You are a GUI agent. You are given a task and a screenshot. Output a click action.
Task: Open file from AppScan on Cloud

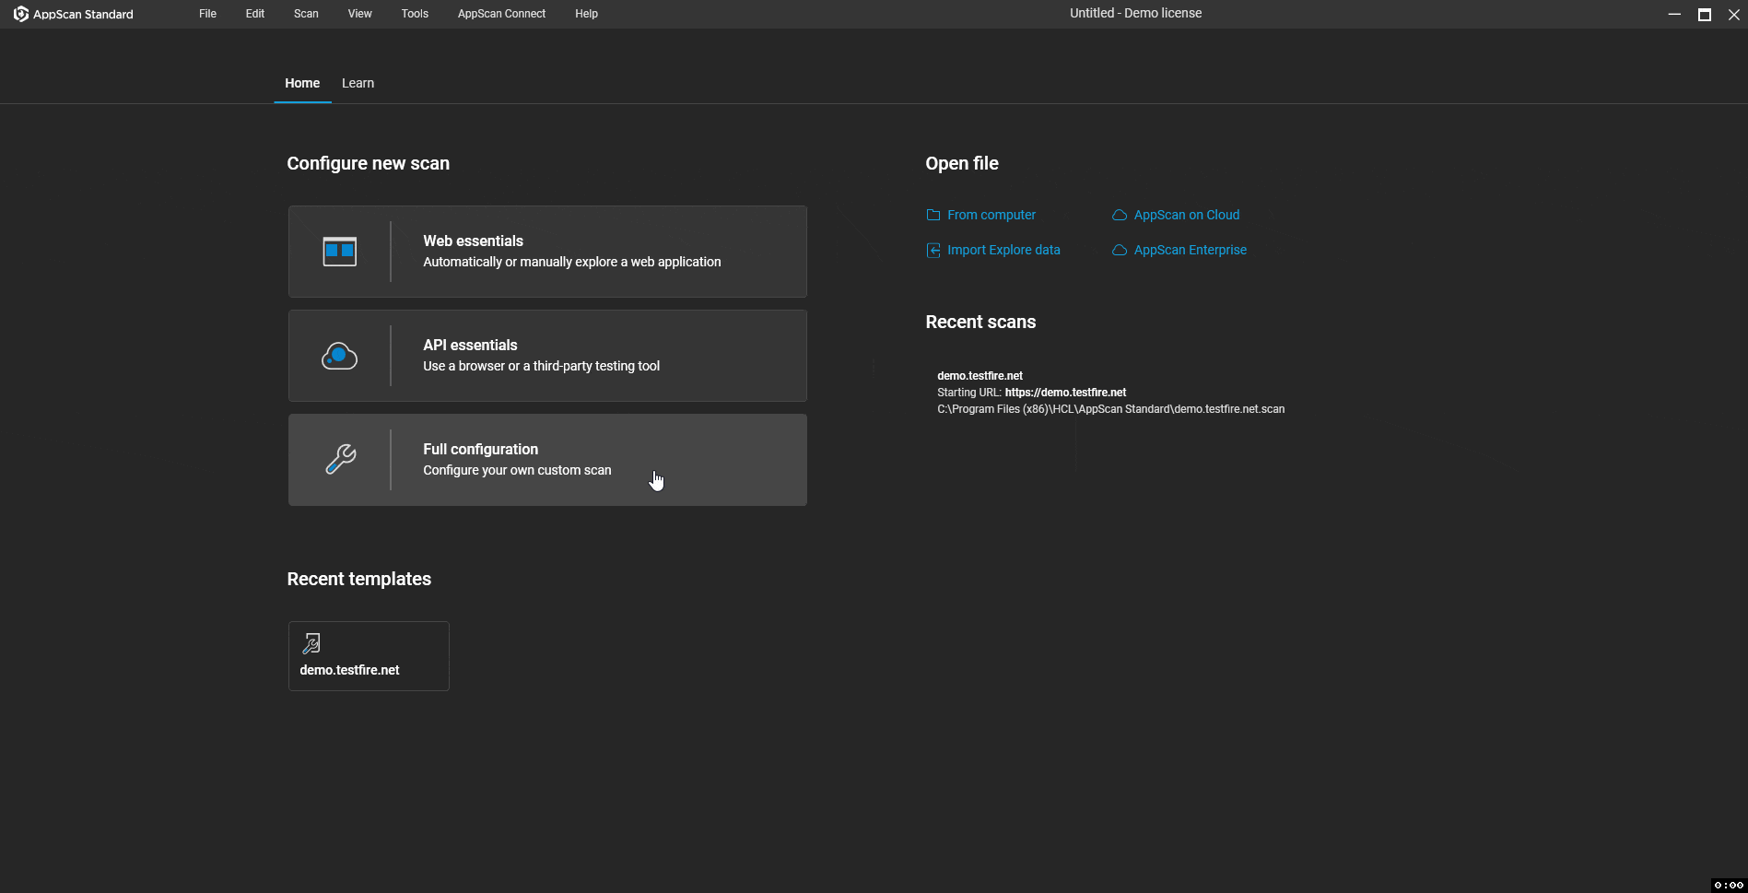click(x=1186, y=215)
